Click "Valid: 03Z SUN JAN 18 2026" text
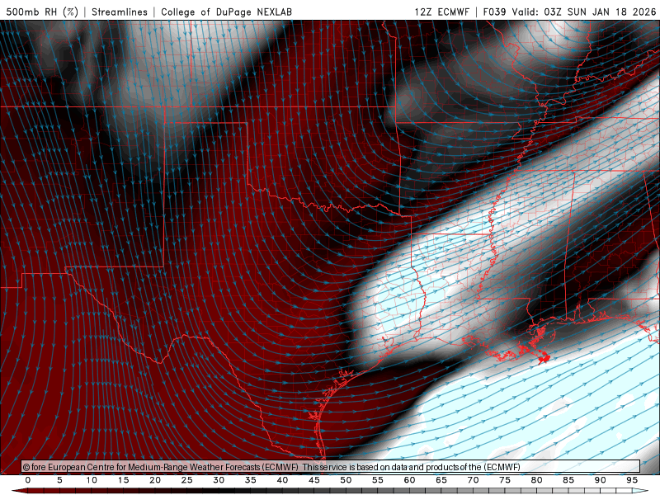Viewport: 660px width, 495px height. point(584,12)
